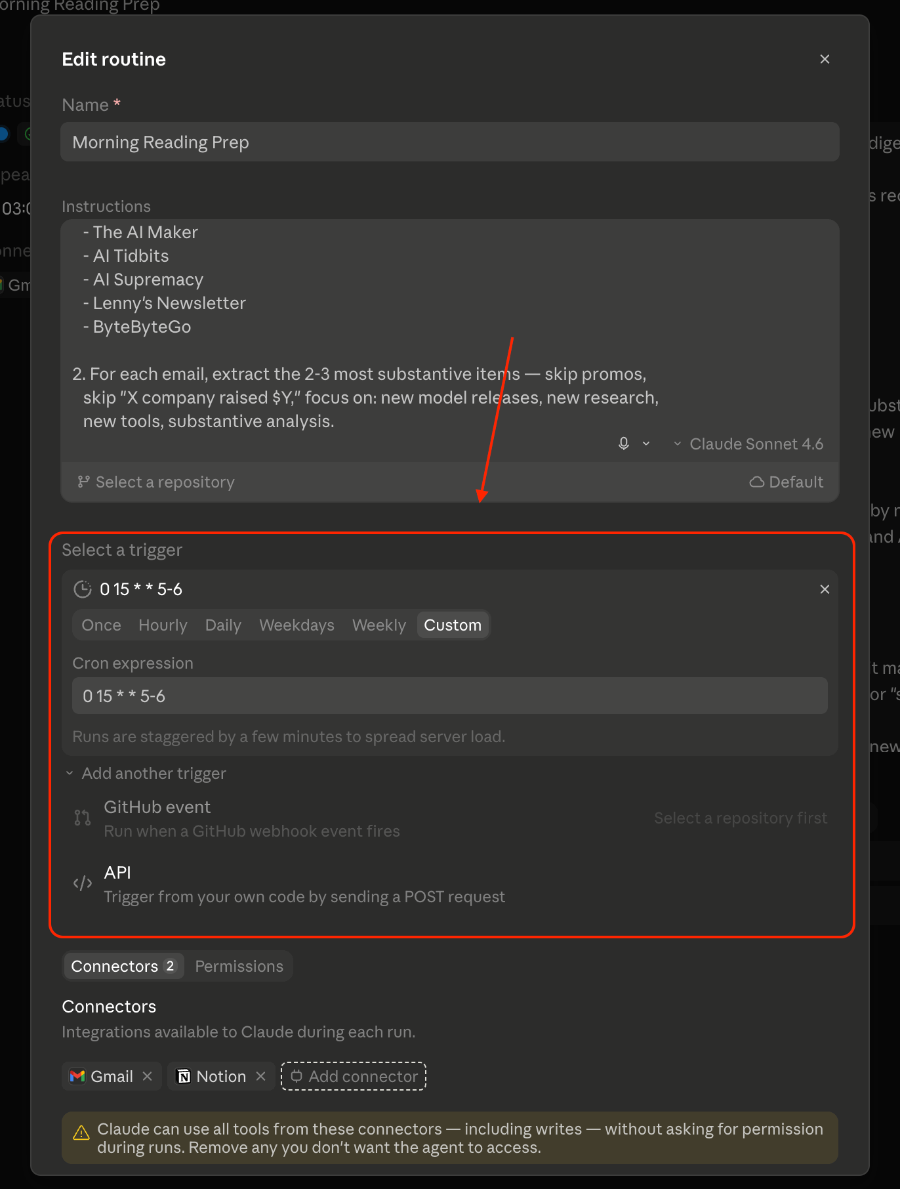Click the cloud icon beside Default
This screenshot has width=900, height=1189.
(x=756, y=482)
